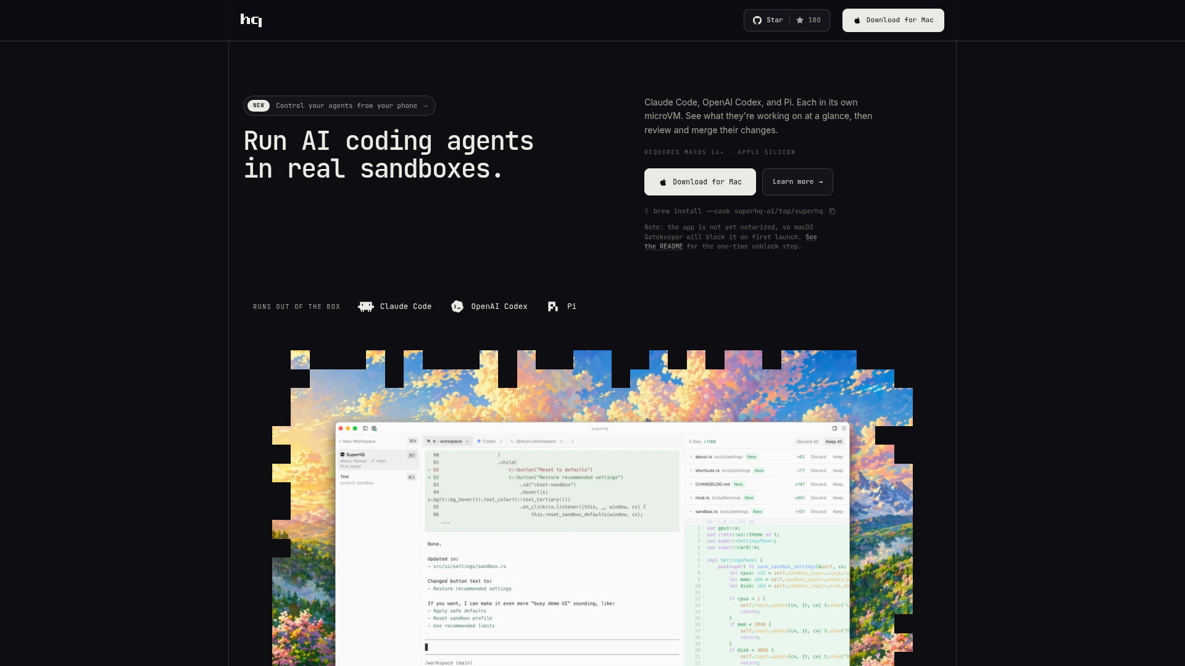1185x666 pixels.
Task: Click Keep All in the changes panel
Action: (x=834, y=442)
